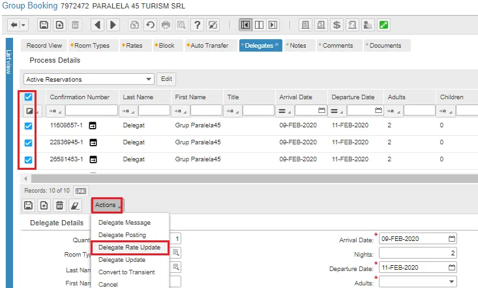Click the first document icon after layout buttons
This screenshot has width=478, height=288.
coord(305,25)
